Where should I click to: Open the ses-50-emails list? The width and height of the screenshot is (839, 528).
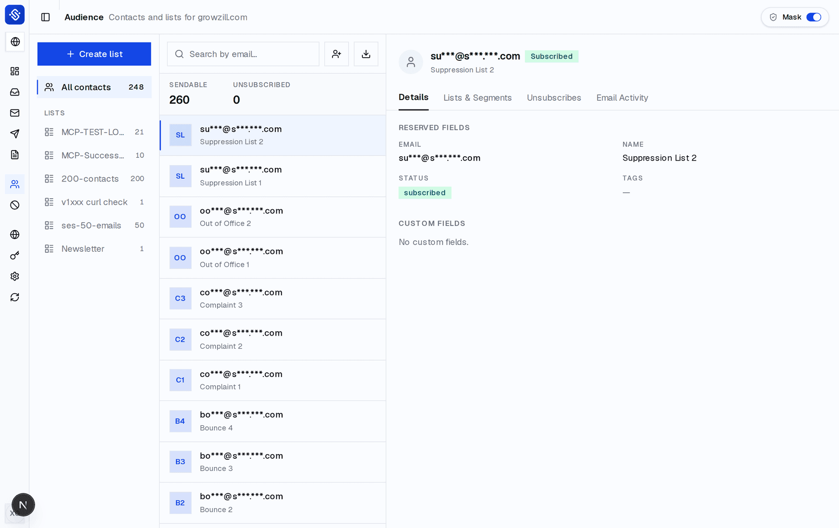click(94, 225)
